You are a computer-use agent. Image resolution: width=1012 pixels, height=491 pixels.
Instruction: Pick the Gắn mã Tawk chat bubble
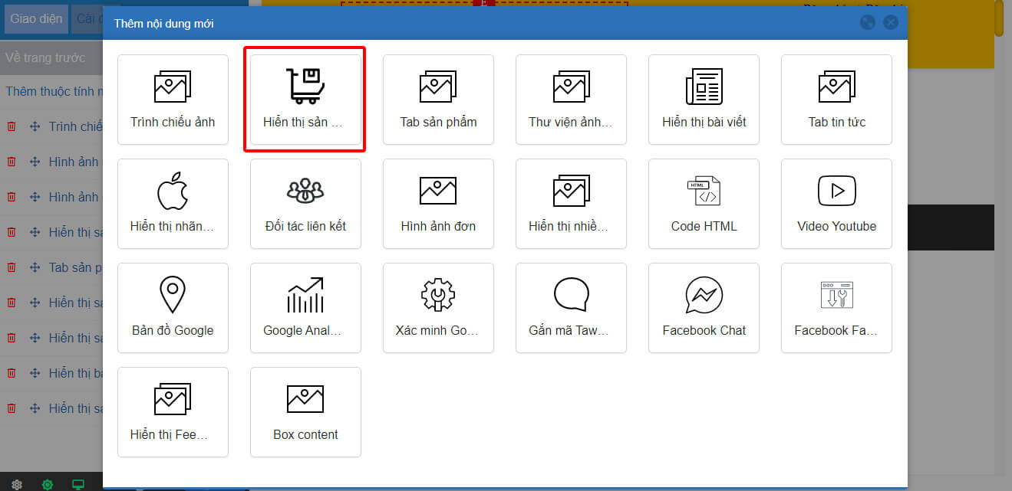pos(571,294)
